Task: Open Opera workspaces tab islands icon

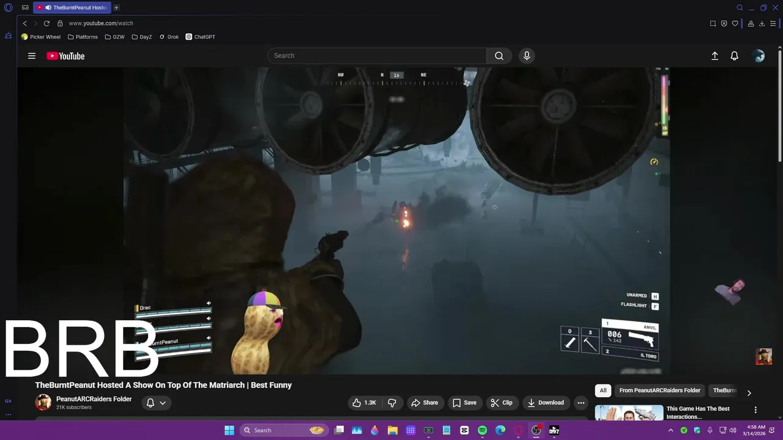Action: (25, 8)
